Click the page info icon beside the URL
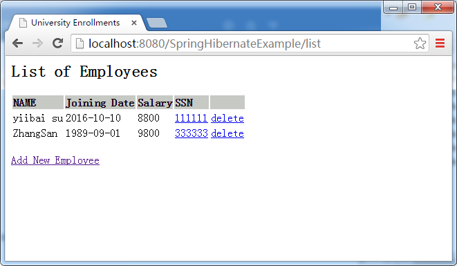Image resolution: width=457 pixels, height=266 pixels. [x=80, y=44]
